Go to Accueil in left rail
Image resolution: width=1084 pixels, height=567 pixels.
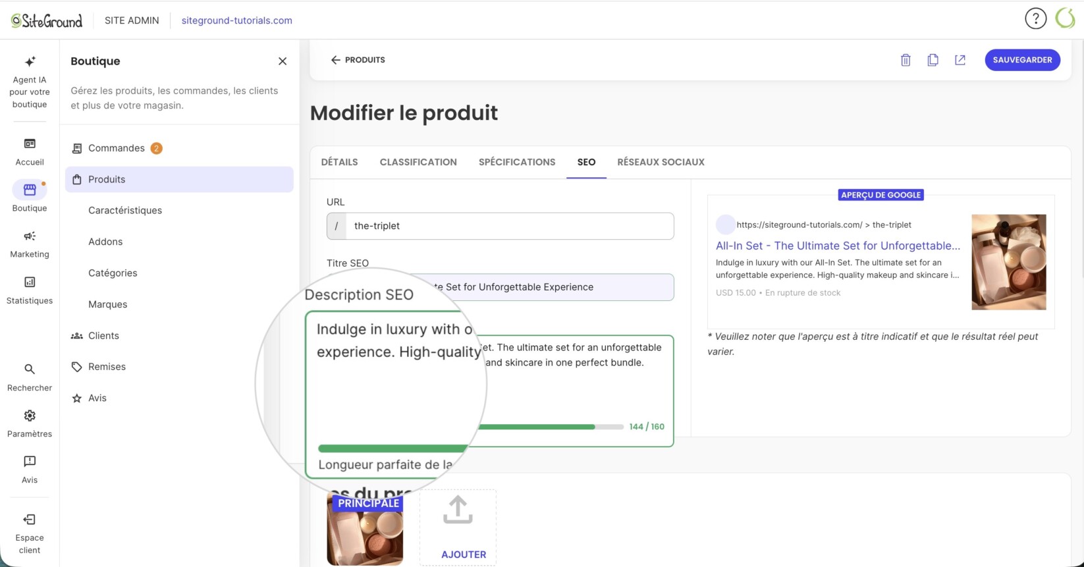pos(30,152)
